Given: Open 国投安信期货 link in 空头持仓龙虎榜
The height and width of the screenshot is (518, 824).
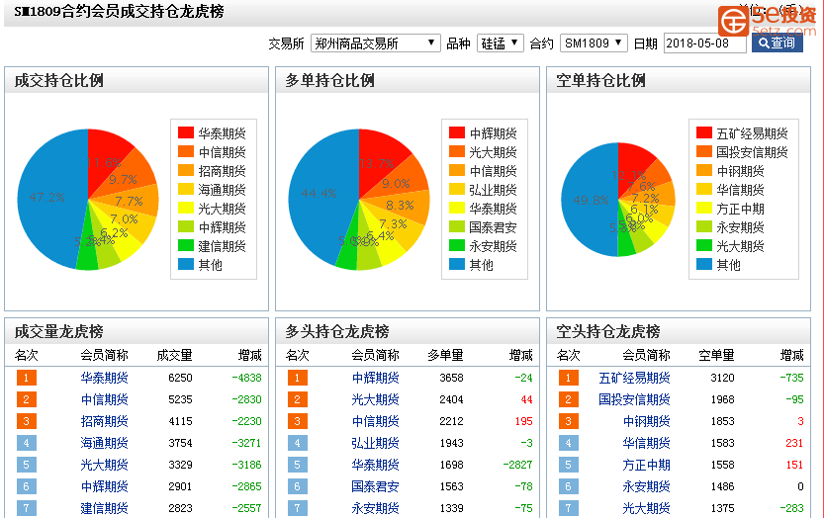Looking at the screenshot, I should tap(634, 399).
